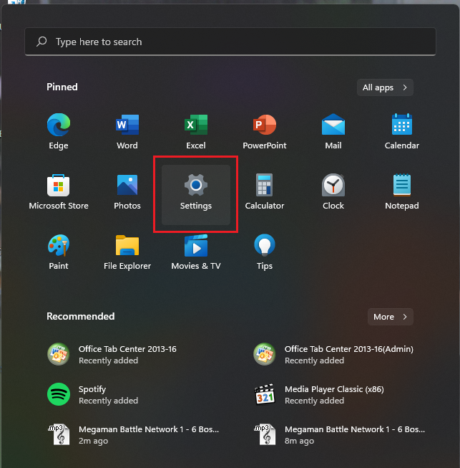Open the Clock app
460x468 pixels.
click(333, 191)
